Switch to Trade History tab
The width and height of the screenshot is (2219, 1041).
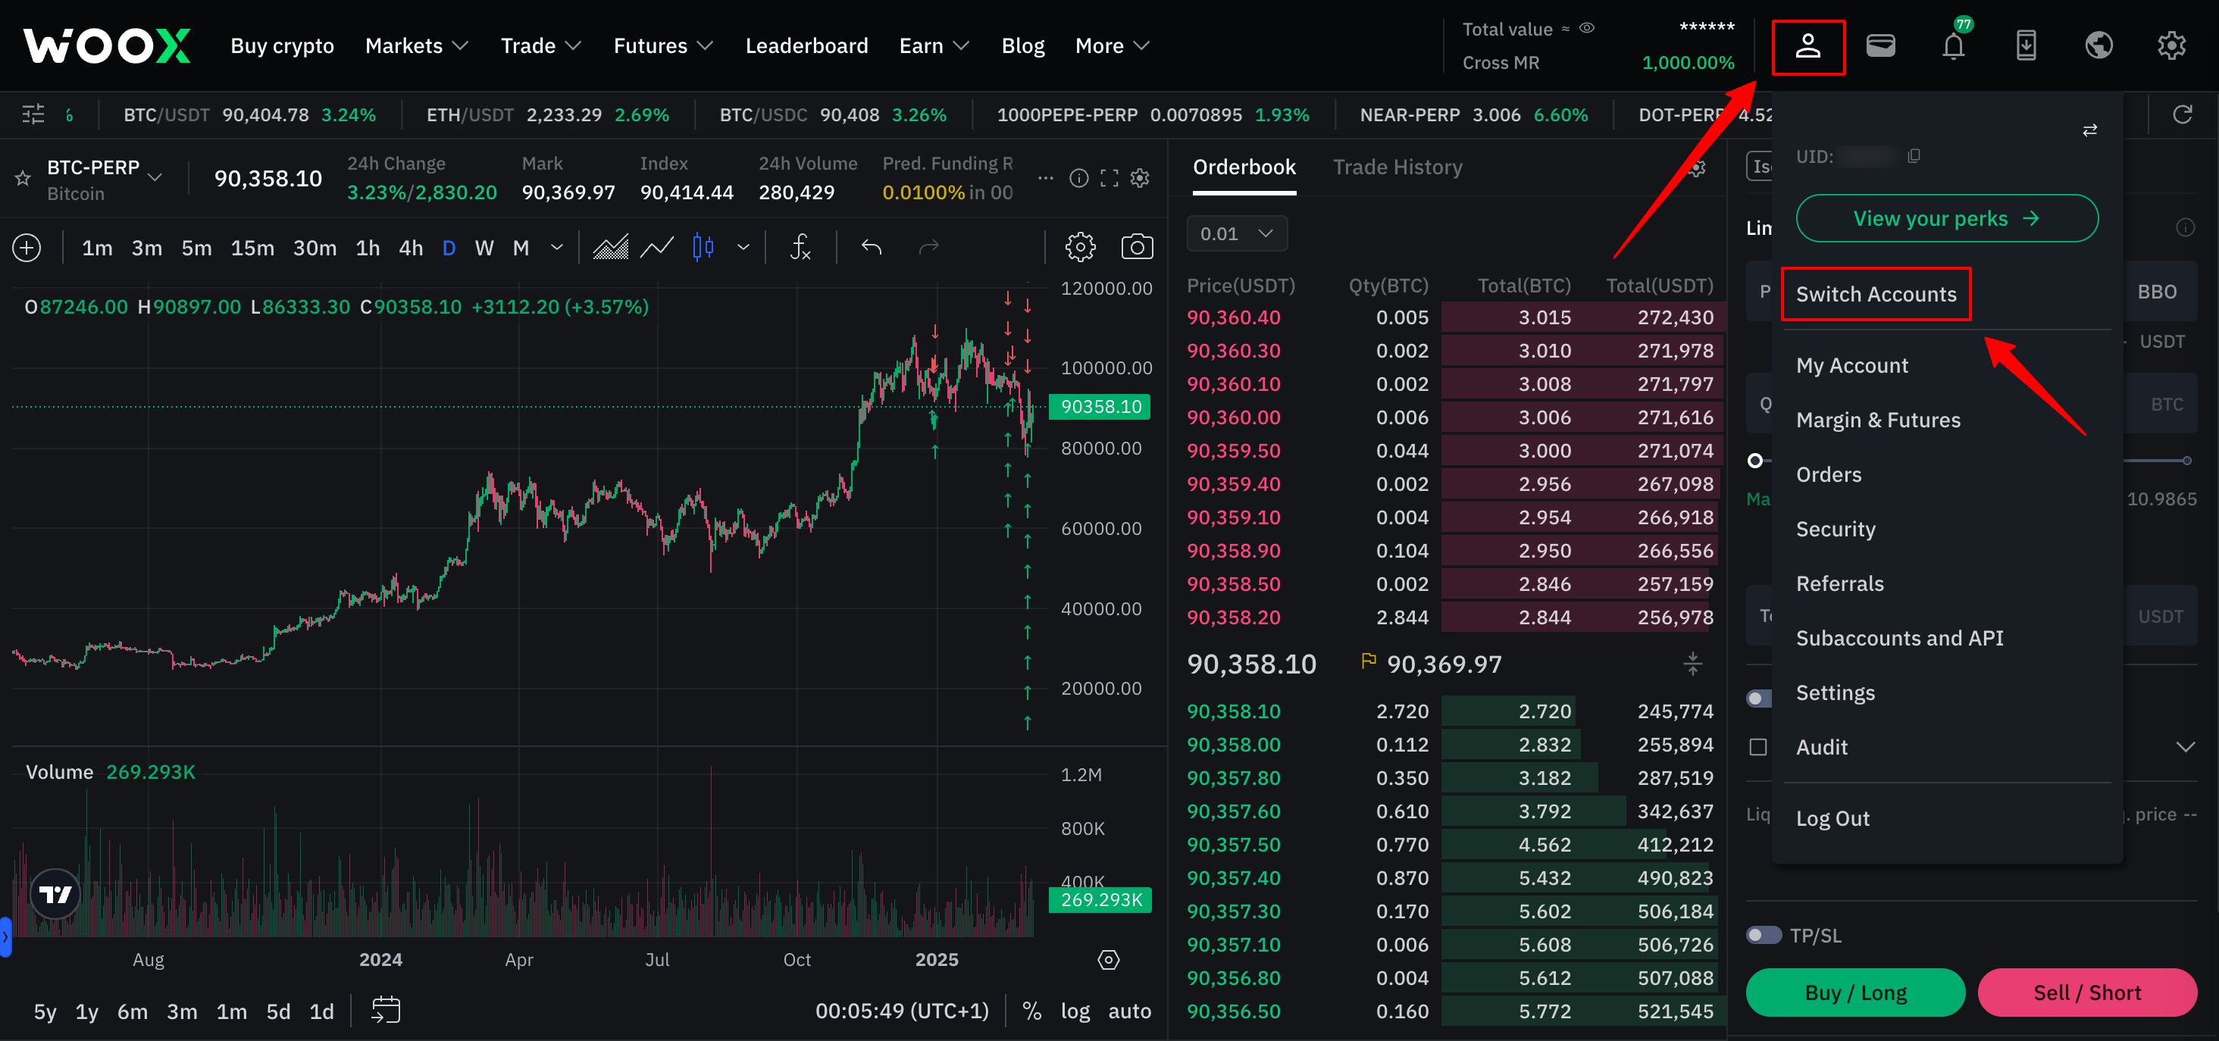click(x=1397, y=167)
